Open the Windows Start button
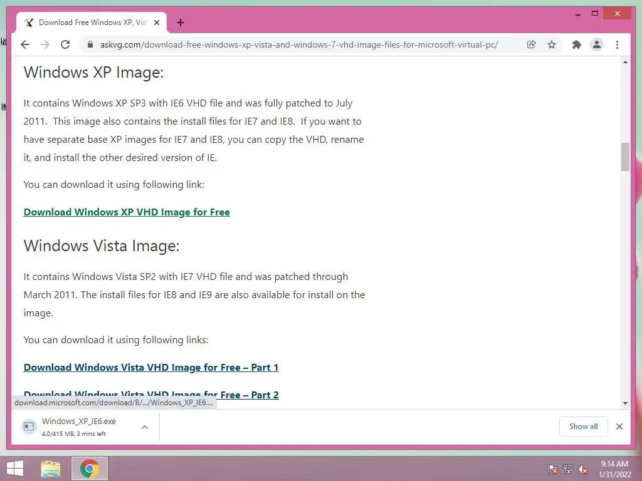The image size is (642, 481). tap(15, 468)
